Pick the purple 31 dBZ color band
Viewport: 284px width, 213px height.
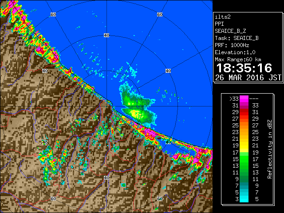click(x=244, y=106)
